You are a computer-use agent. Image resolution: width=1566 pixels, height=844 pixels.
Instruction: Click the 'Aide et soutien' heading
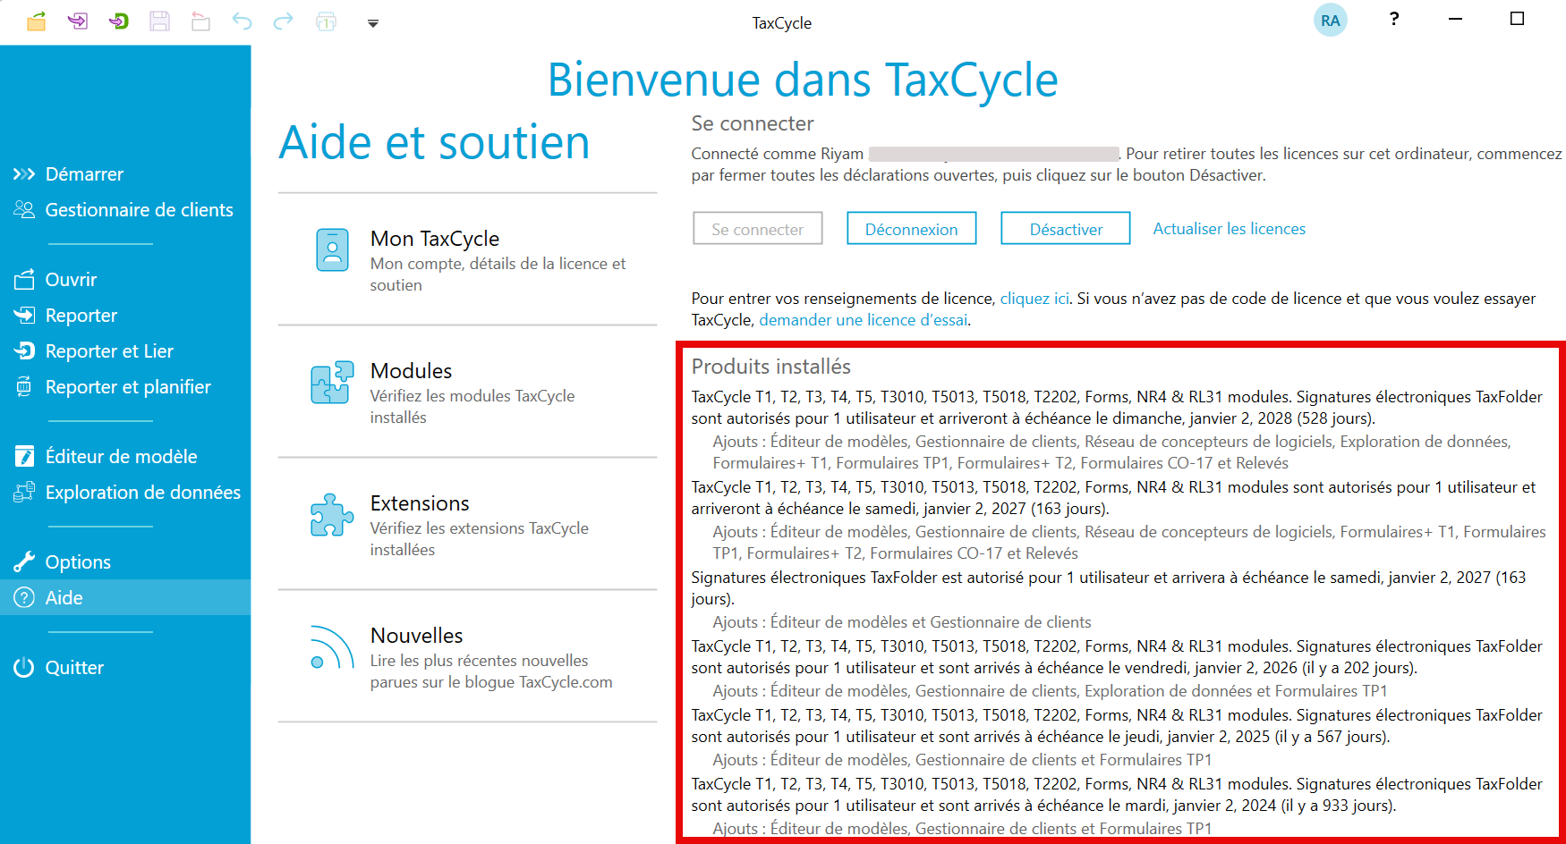435,142
